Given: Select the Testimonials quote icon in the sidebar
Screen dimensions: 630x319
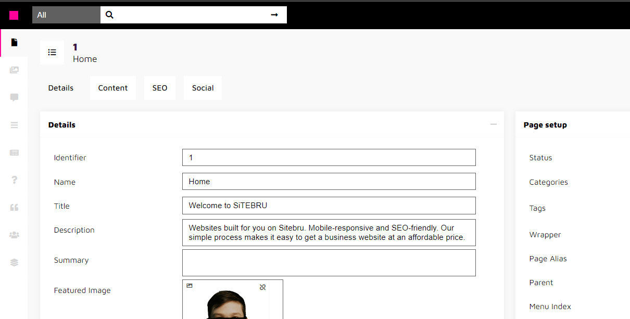Looking at the screenshot, I should pos(14,207).
